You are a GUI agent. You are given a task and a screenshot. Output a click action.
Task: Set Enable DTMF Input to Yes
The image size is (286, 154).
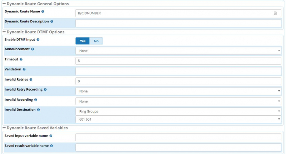[x=83, y=41]
